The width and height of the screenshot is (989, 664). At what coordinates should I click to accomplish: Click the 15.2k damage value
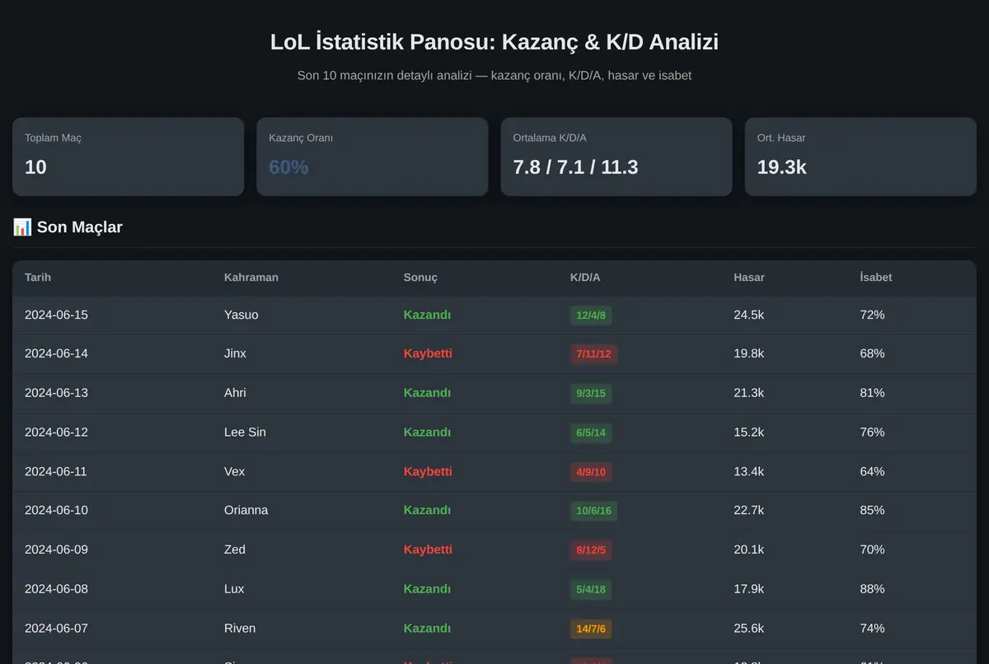click(x=749, y=433)
